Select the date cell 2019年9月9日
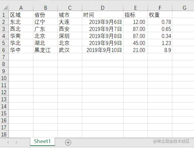Image resolution: width=194 pixels, height=148 pixels. pyautogui.click(x=103, y=43)
